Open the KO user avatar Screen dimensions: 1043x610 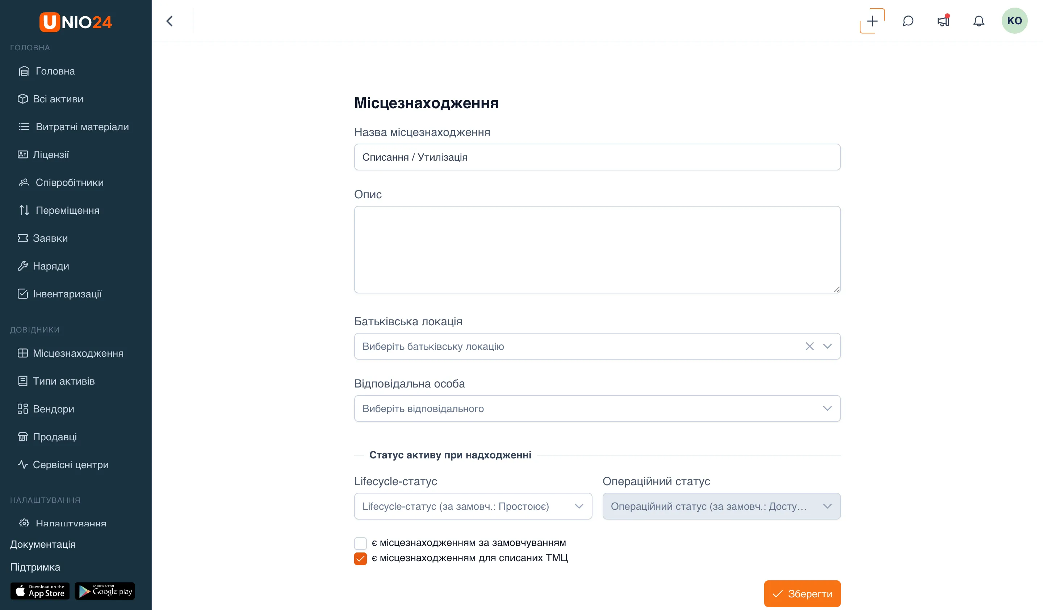coord(1014,21)
